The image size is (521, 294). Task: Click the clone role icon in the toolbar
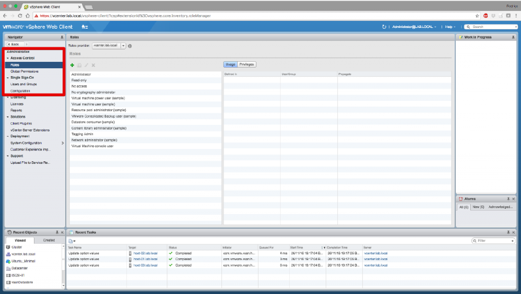coord(79,65)
